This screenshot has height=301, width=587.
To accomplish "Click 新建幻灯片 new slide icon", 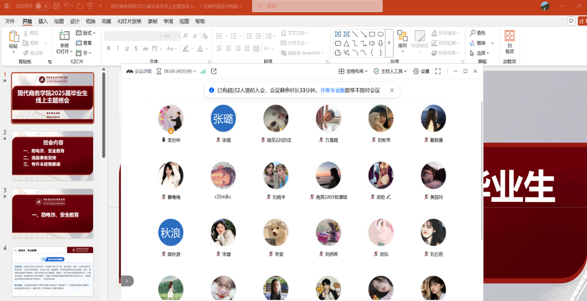I will pyautogui.click(x=64, y=36).
